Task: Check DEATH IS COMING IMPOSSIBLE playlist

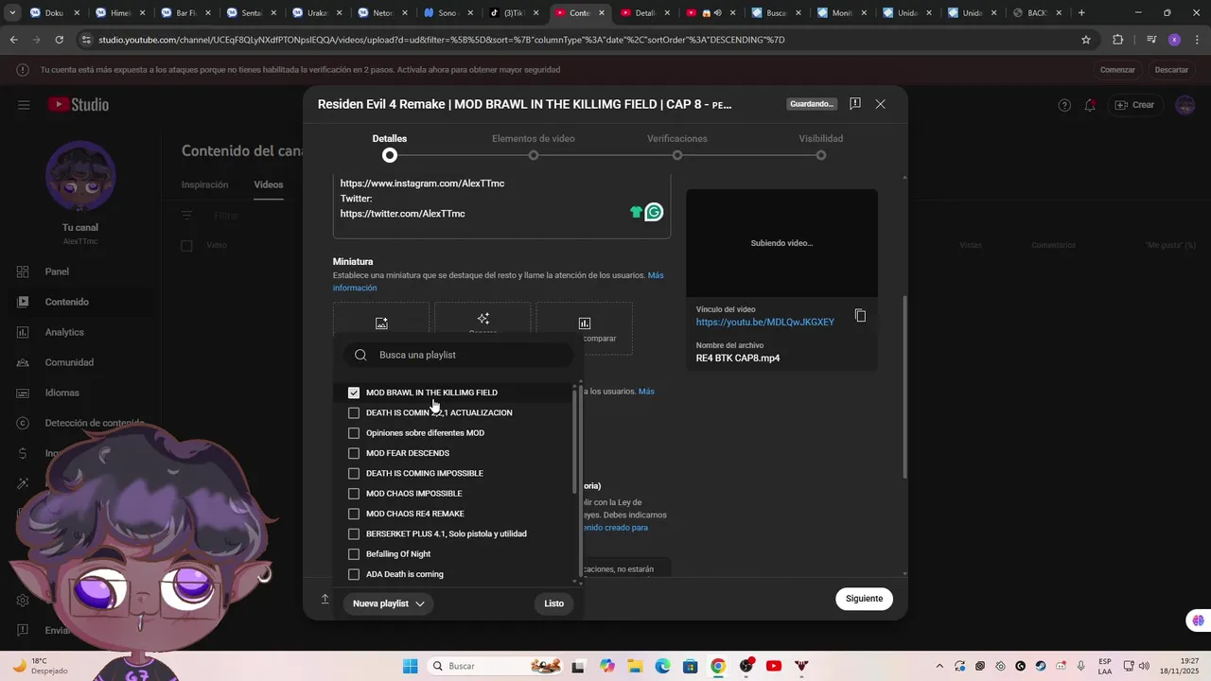Action: point(354,473)
